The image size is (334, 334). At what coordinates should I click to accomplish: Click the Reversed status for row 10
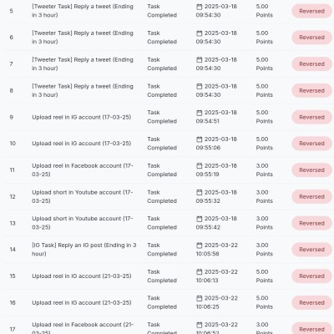point(311,144)
